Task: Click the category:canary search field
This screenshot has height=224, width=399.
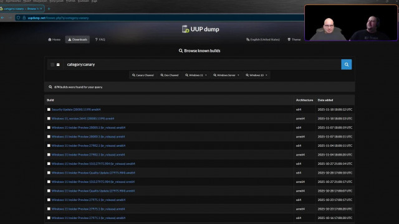Action: 202,65
